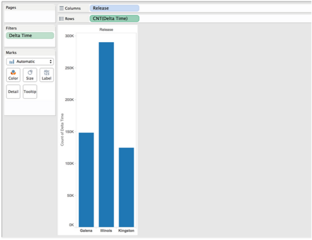This screenshot has height=240, width=312.
Task: Click the Kingston axis label
Action: (126, 231)
